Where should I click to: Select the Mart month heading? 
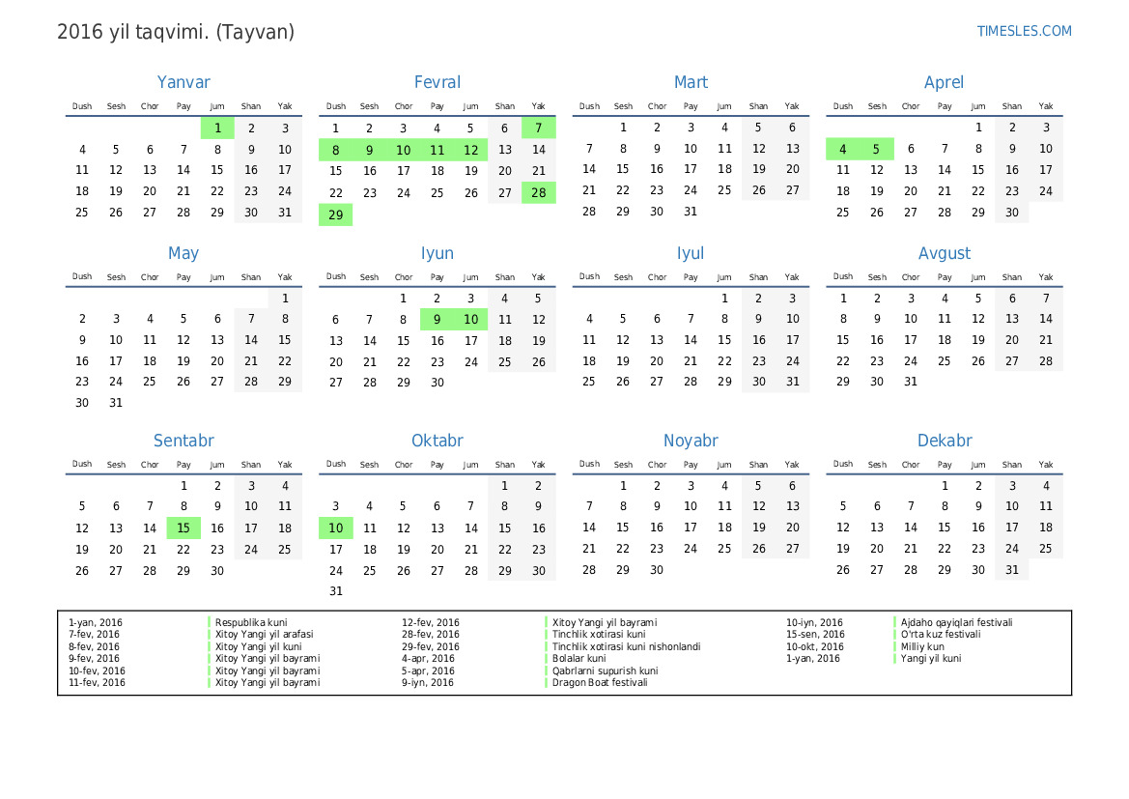click(691, 82)
